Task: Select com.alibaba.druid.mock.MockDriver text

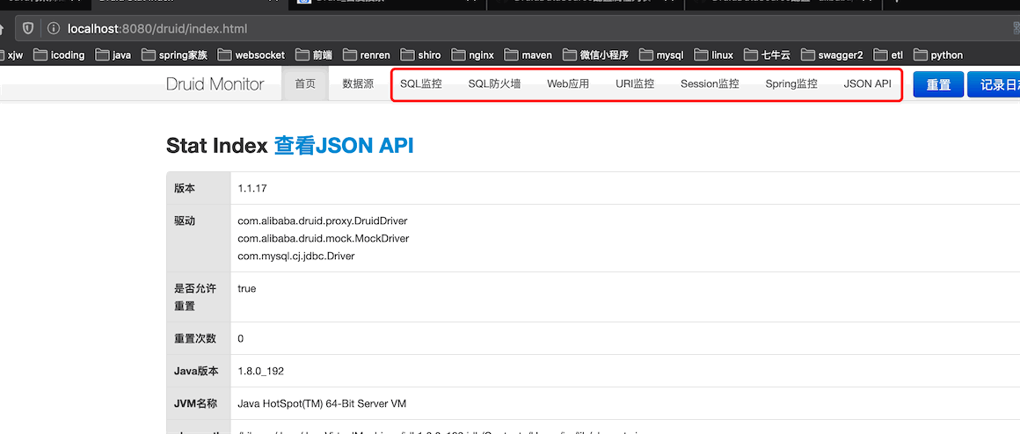Action: pos(324,238)
